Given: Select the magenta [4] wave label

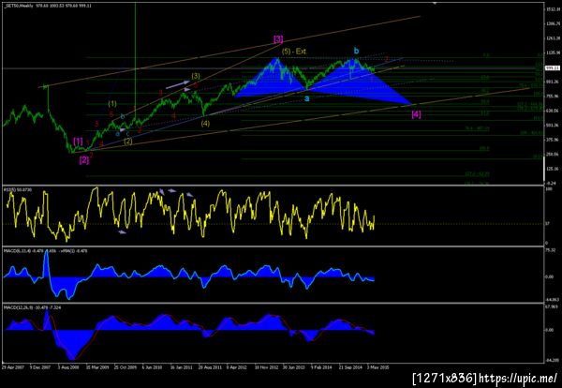Looking at the screenshot, I should [x=416, y=114].
